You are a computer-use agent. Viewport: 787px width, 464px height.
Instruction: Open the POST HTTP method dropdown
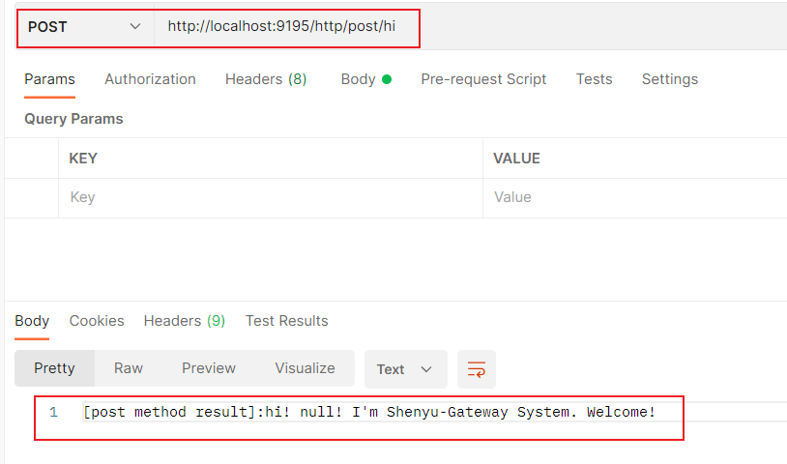pyautogui.click(x=85, y=27)
